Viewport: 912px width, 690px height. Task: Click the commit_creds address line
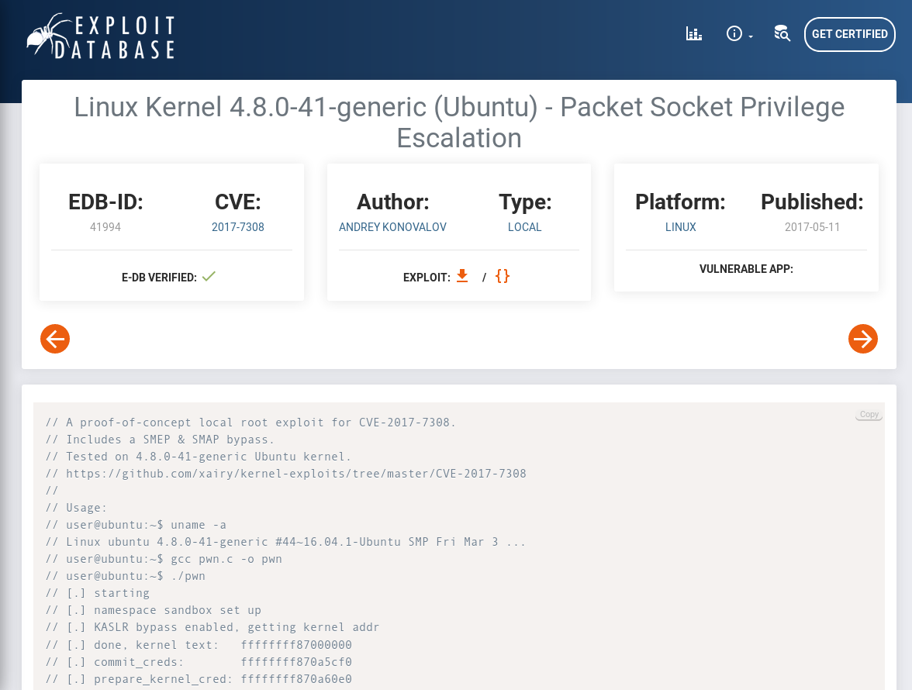pos(199,662)
